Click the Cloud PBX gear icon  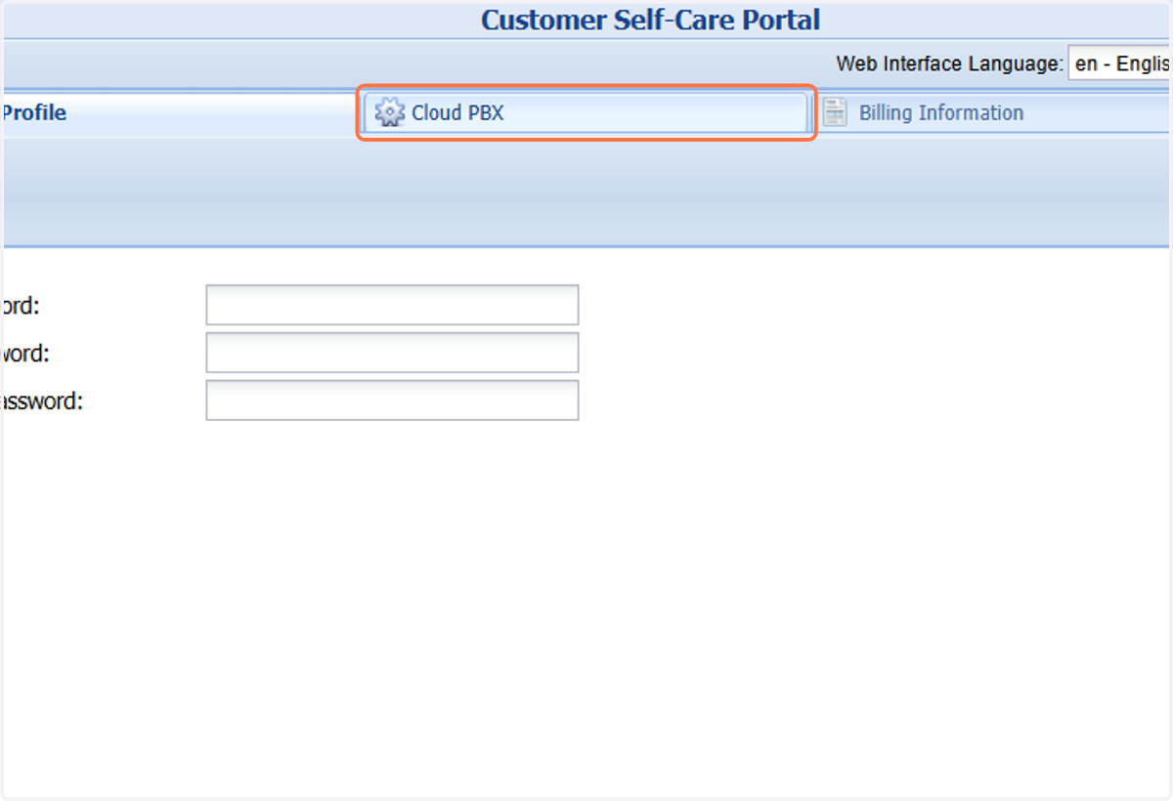click(390, 112)
